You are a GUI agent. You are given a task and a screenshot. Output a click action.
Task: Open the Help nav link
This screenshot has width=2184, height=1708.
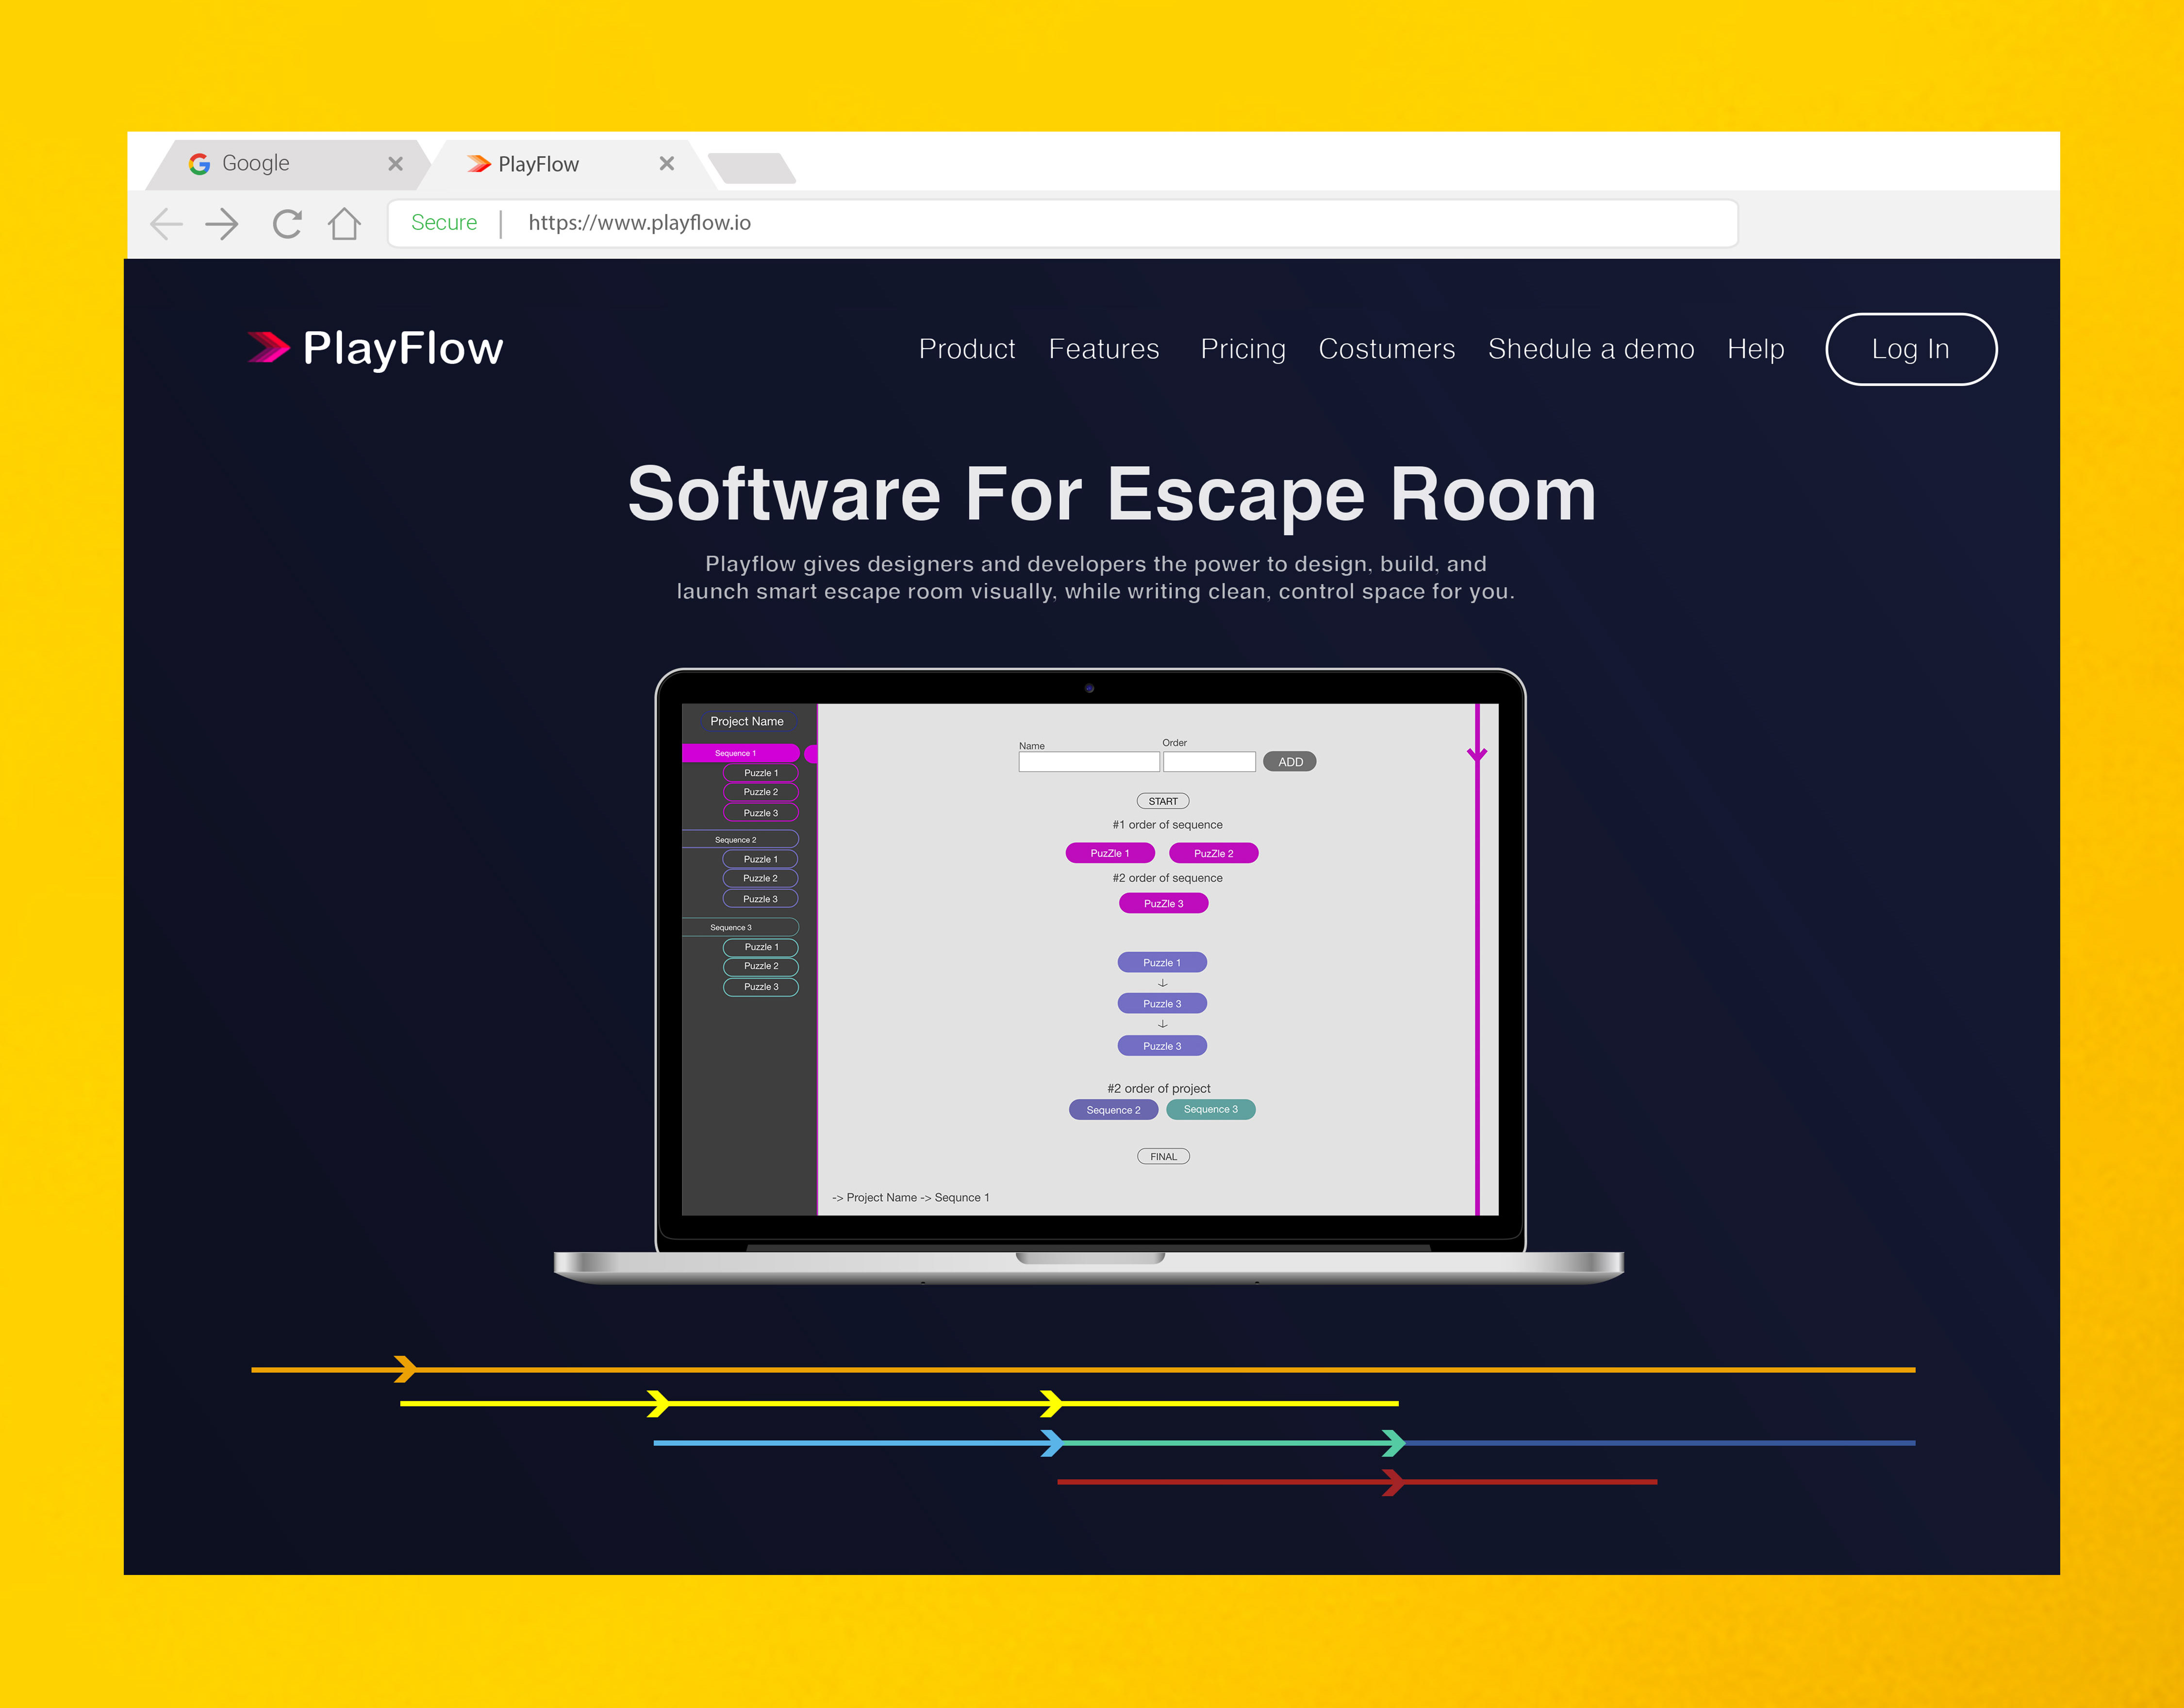[1756, 349]
